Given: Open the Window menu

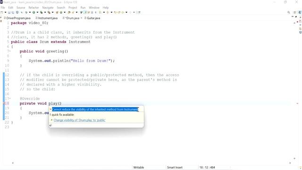Looking at the screenshot, I should pyautogui.click(x=94, y=8).
